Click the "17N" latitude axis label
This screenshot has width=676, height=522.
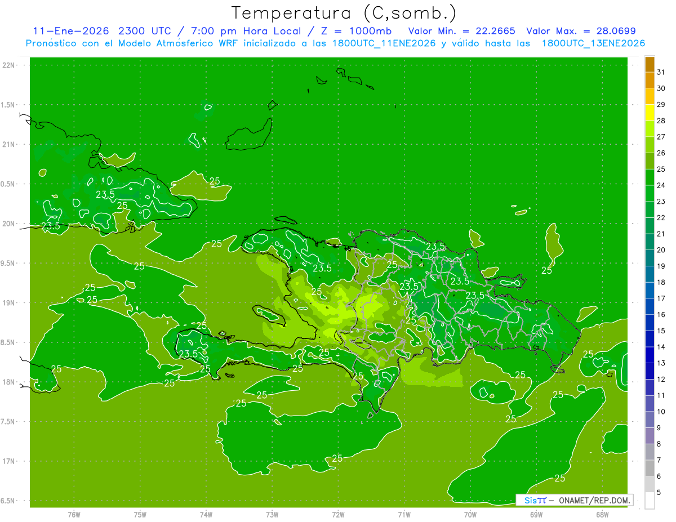pos(10,461)
